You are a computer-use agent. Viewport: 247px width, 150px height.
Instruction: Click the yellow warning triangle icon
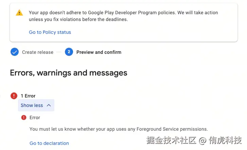(19, 13)
